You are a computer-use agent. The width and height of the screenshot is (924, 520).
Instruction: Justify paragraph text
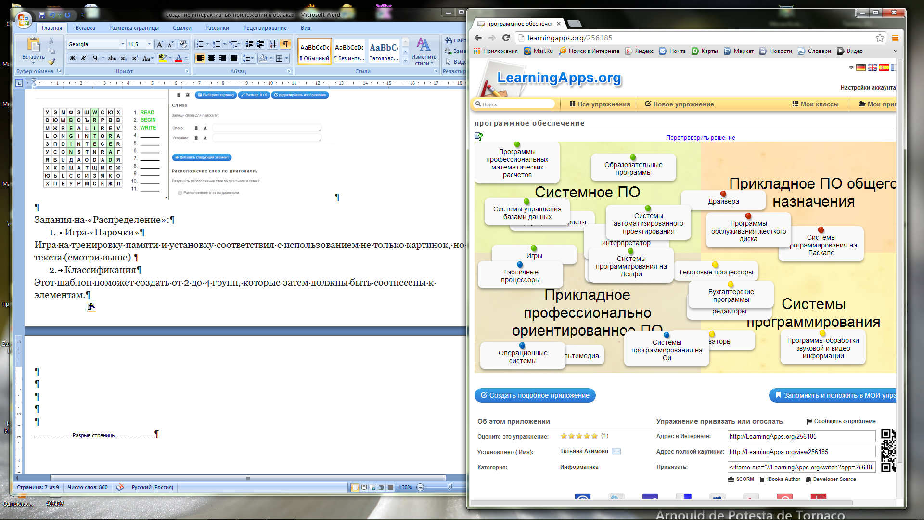coord(234,58)
